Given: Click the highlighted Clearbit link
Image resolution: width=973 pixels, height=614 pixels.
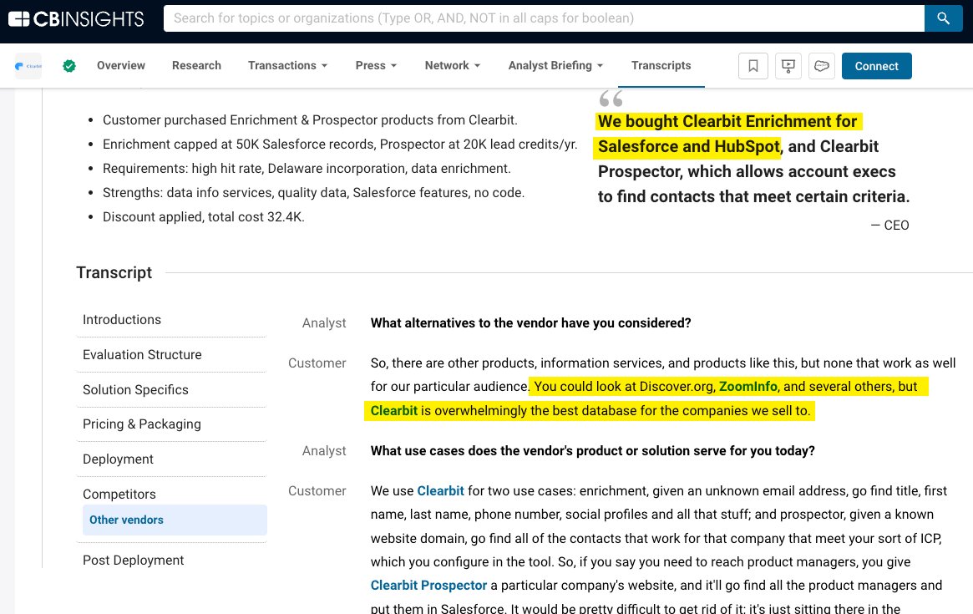Looking at the screenshot, I should (394, 410).
